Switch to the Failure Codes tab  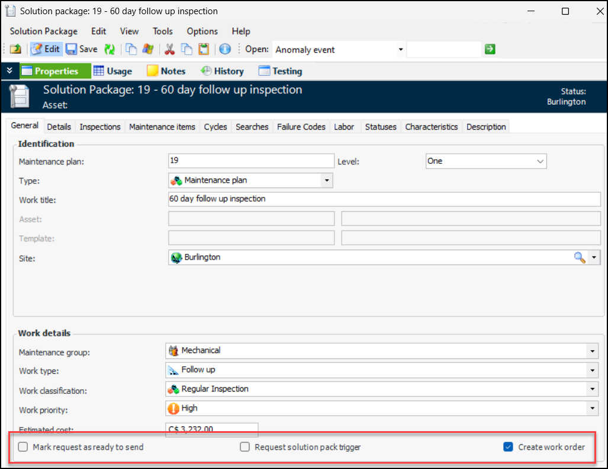point(301,127)
